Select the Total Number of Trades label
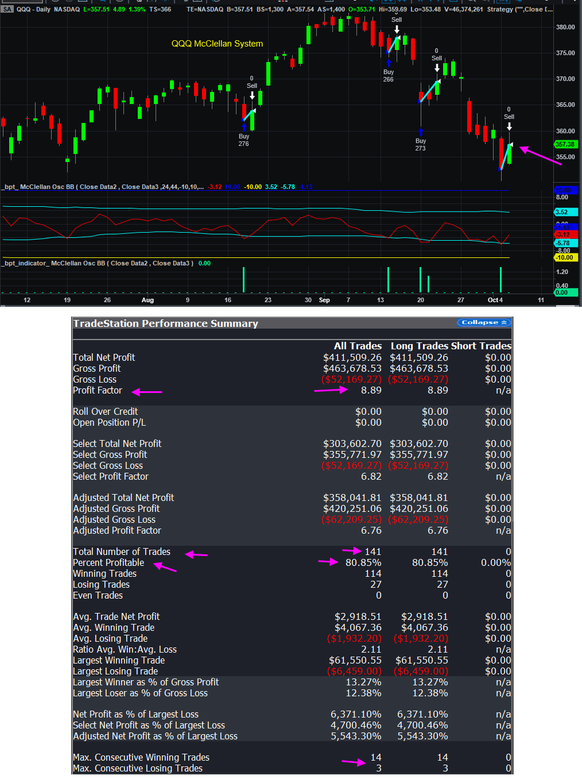This screenshot has height=779, width=582. (x=122, y=552)
